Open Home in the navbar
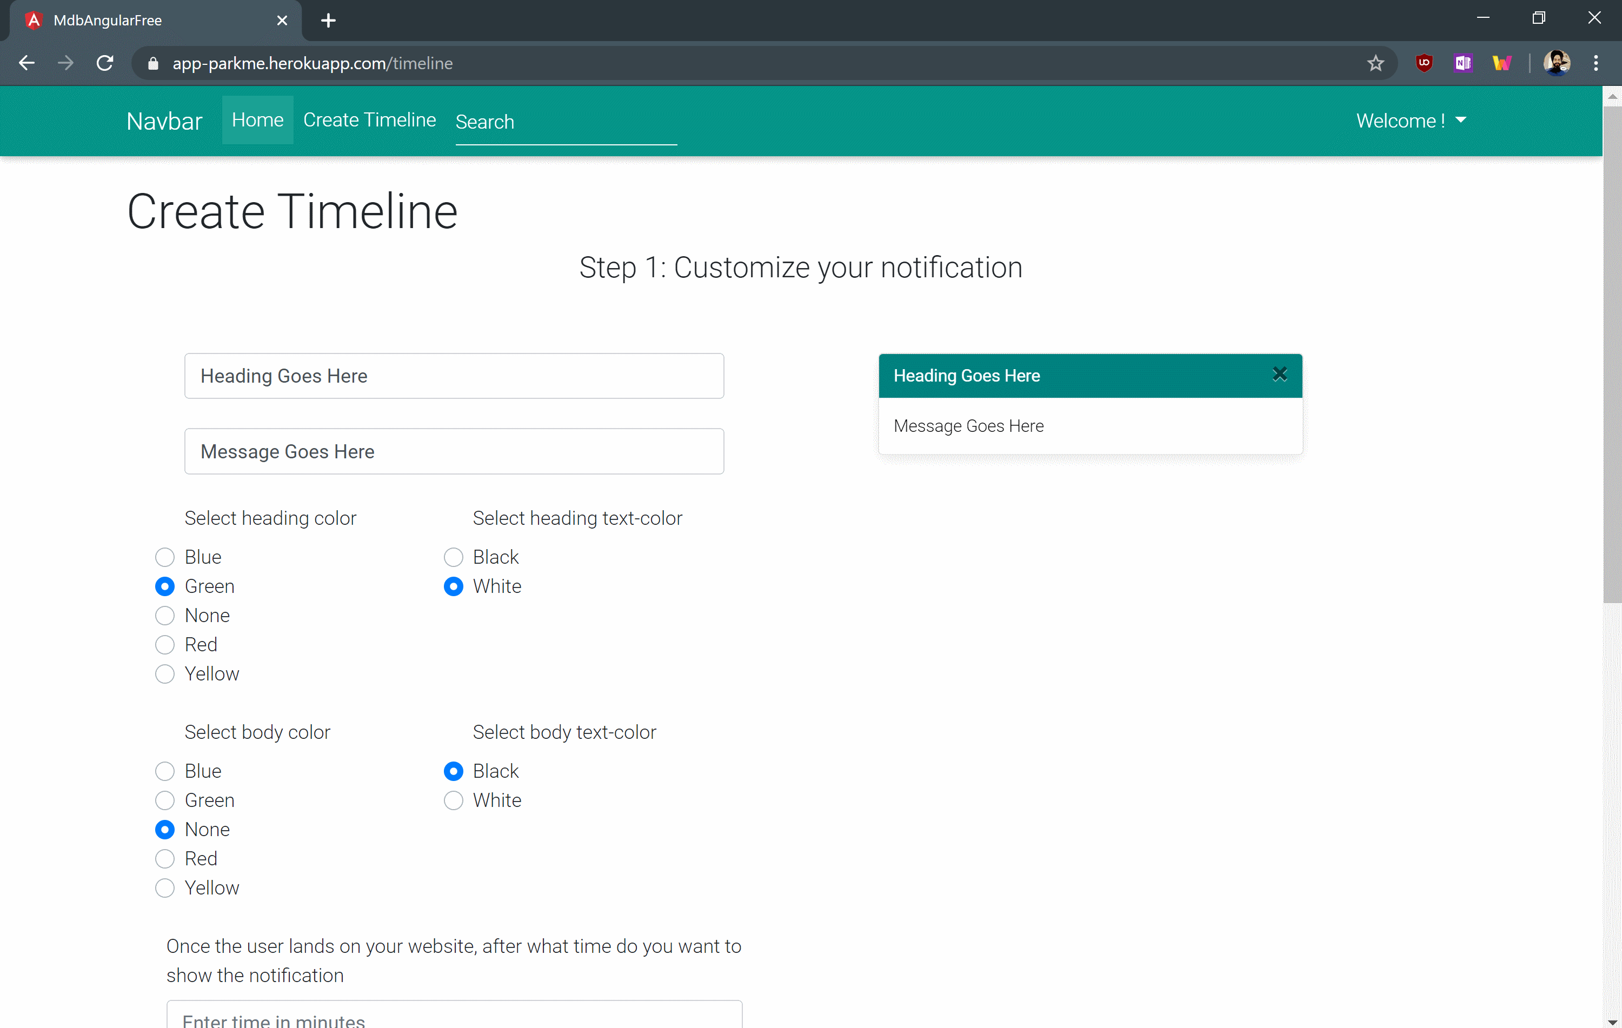Screen dimensions: 1622x1028 257,120
